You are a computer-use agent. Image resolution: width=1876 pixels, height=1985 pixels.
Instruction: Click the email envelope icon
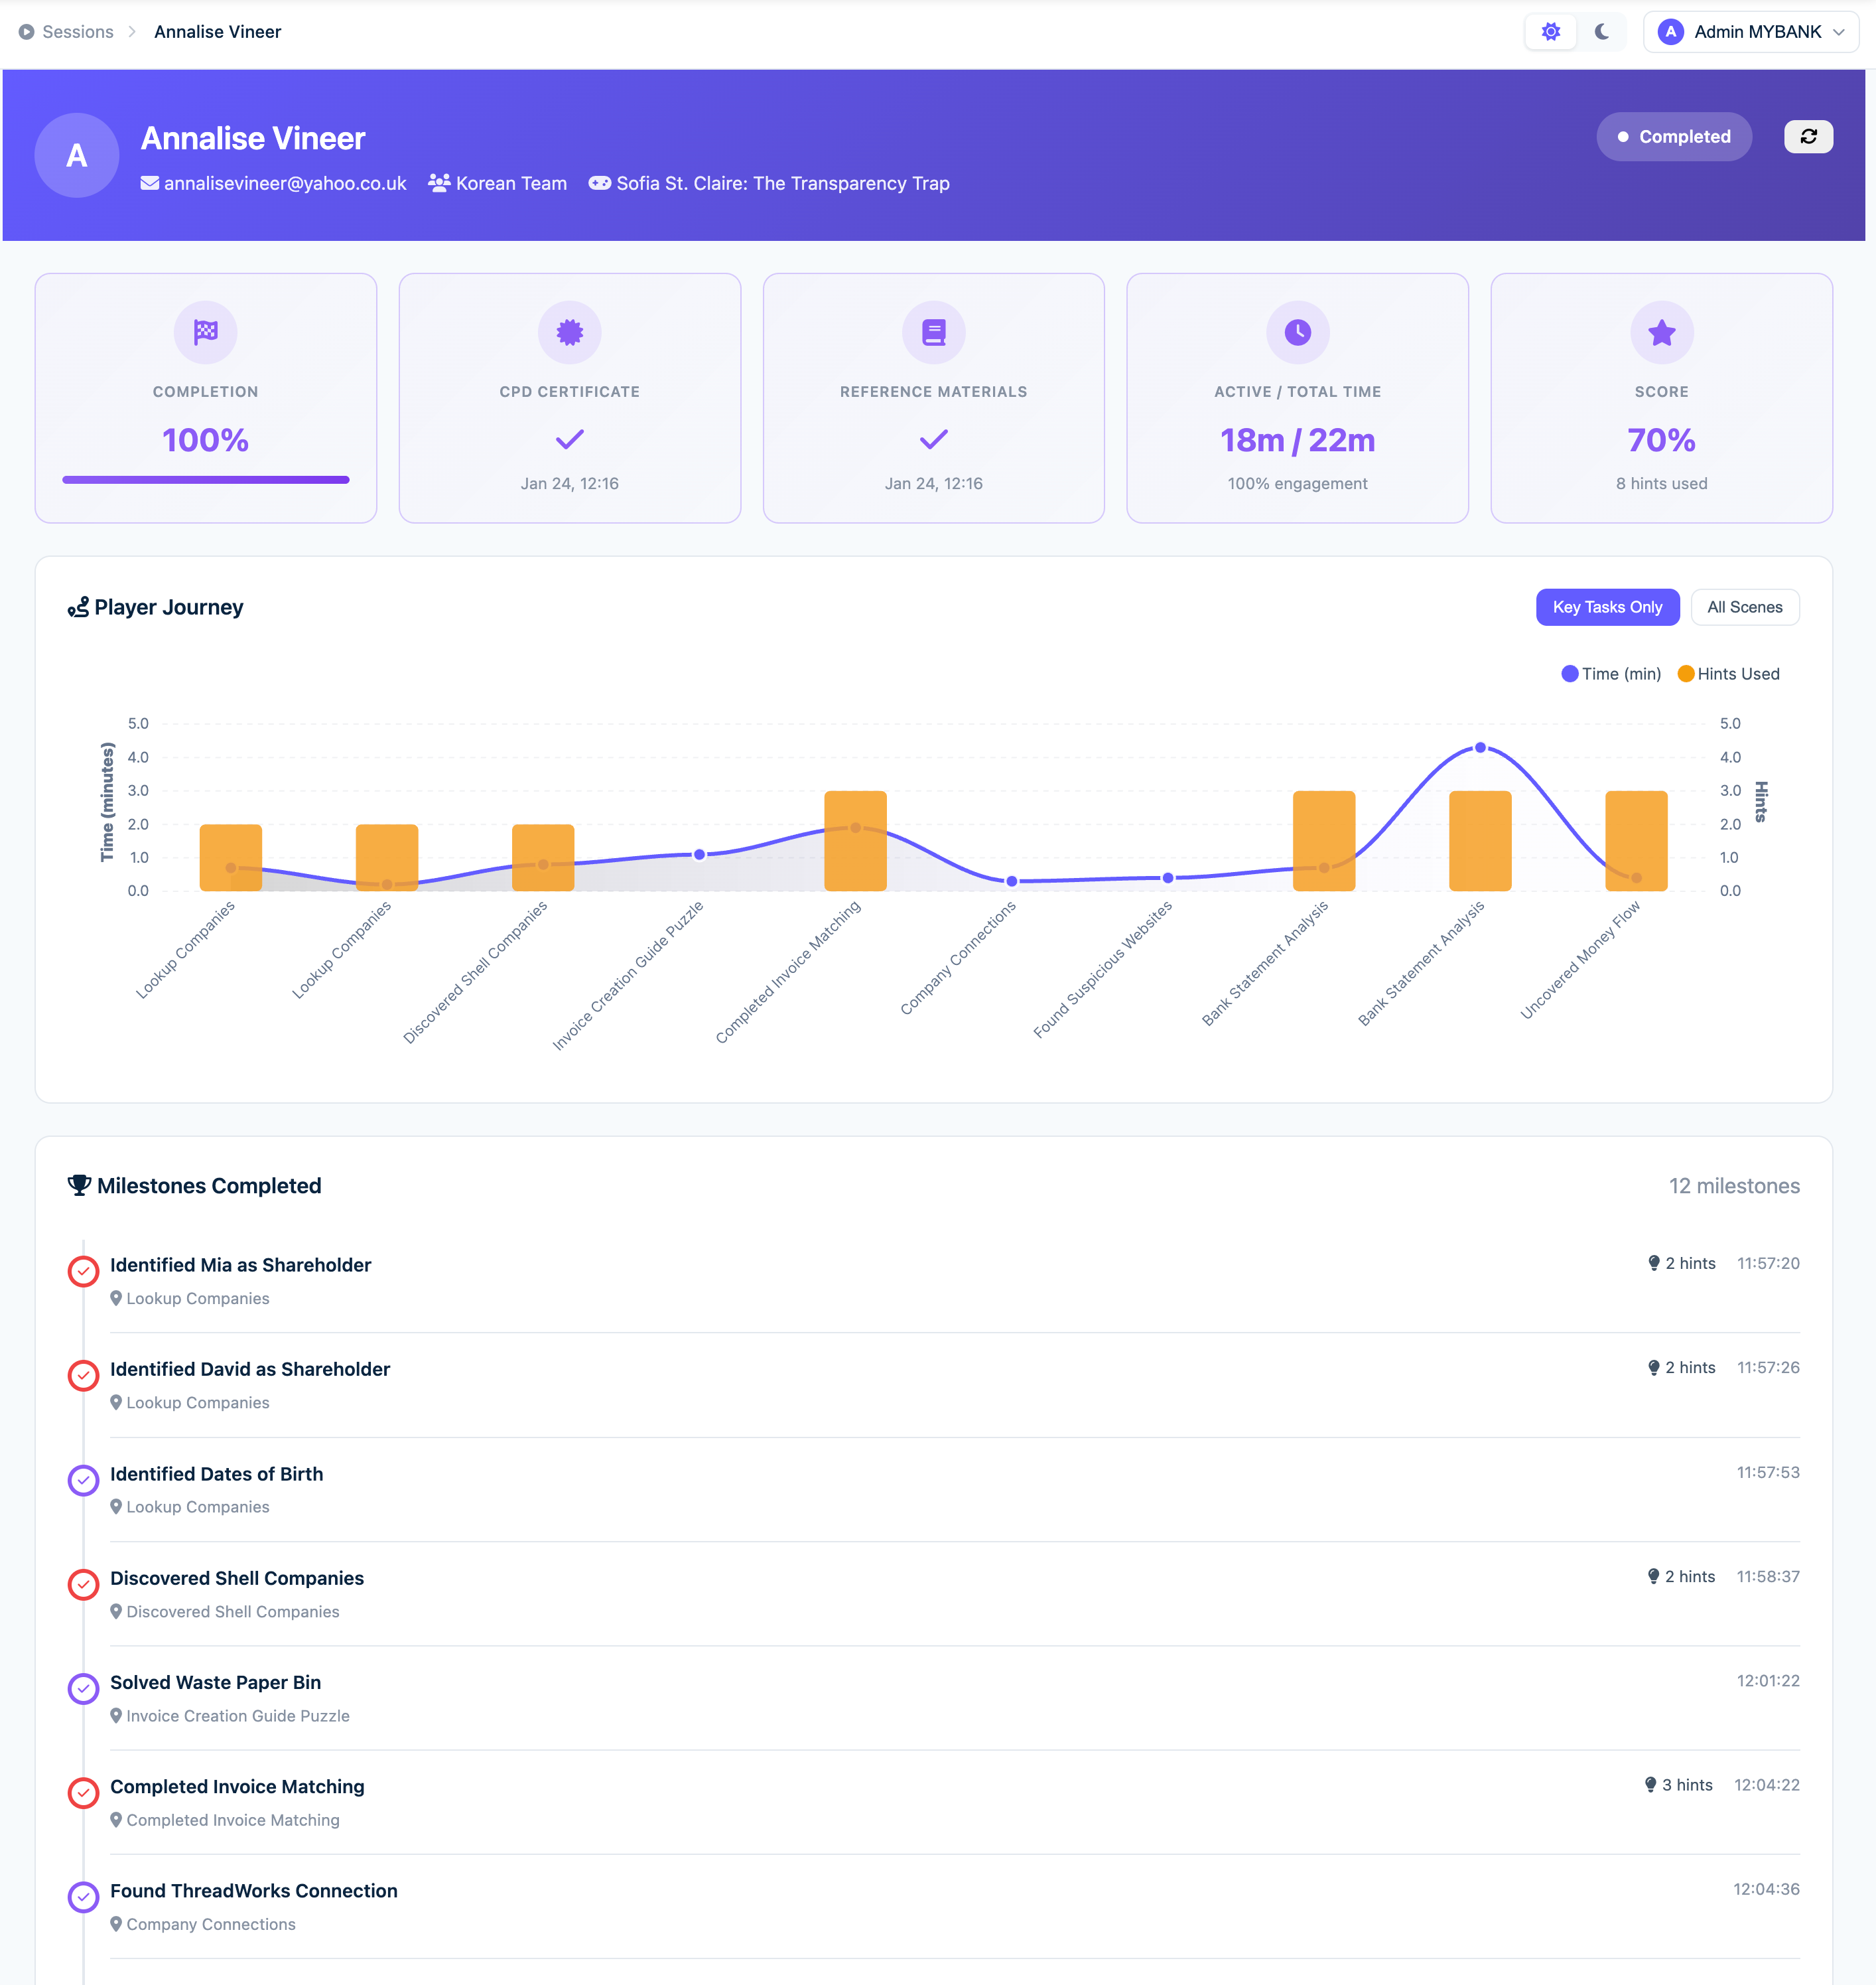click(x=150, y=183)
